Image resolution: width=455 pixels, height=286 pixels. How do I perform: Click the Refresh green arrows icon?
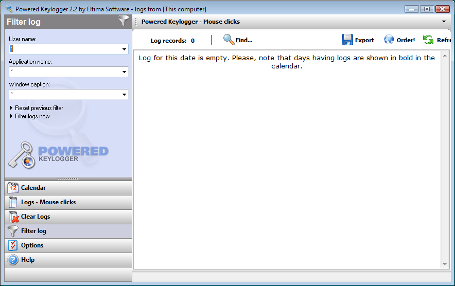[428, 40]
